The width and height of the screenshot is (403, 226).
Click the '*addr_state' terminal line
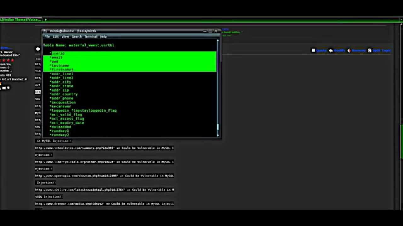point(61,86)
